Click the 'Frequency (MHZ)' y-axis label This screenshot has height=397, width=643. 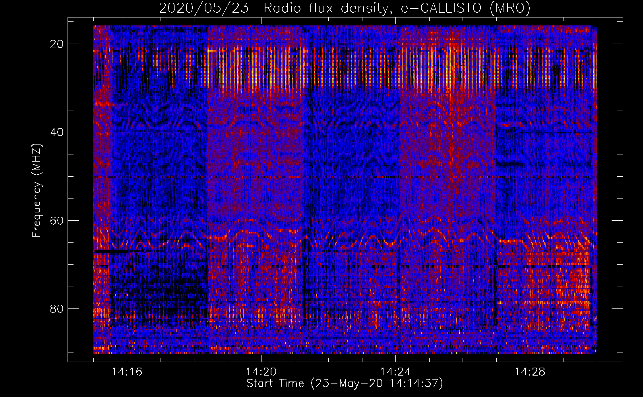point(36,191)
